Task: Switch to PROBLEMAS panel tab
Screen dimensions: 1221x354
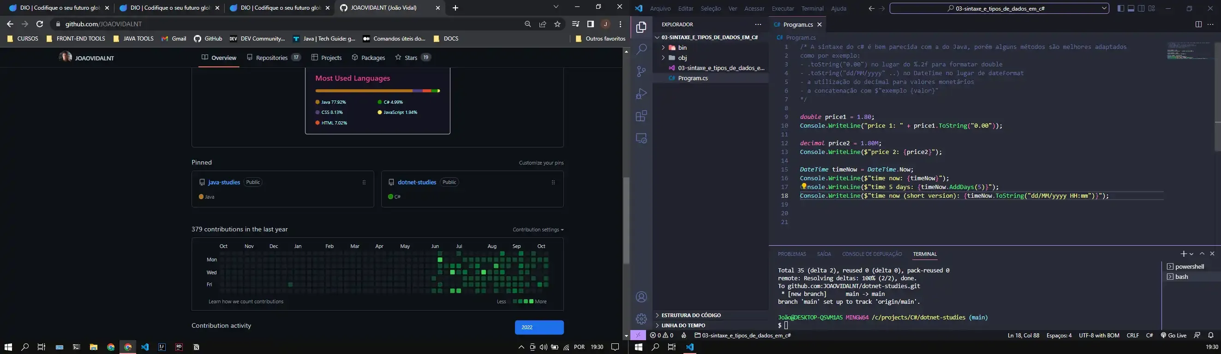Action: point(791,254)
